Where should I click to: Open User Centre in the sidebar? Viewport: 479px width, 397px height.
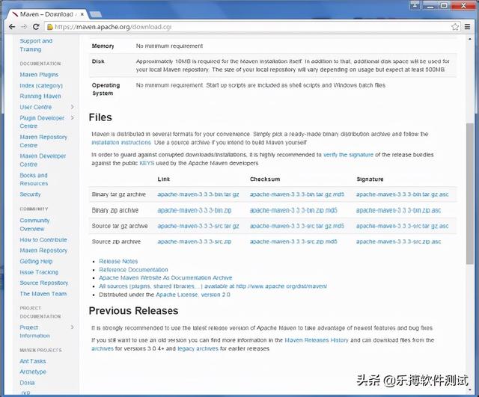click(36, 107)
